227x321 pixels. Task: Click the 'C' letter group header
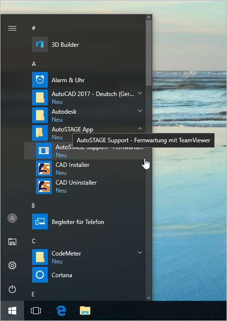33,241
